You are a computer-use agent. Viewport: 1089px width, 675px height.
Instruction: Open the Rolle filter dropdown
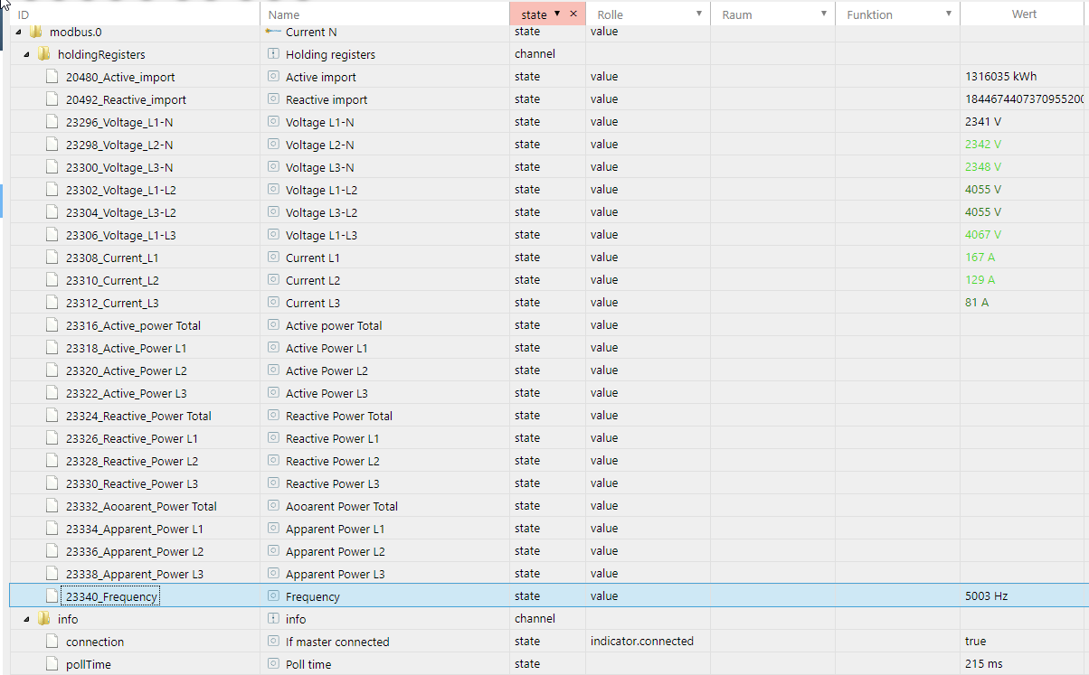tap(699, 14)
